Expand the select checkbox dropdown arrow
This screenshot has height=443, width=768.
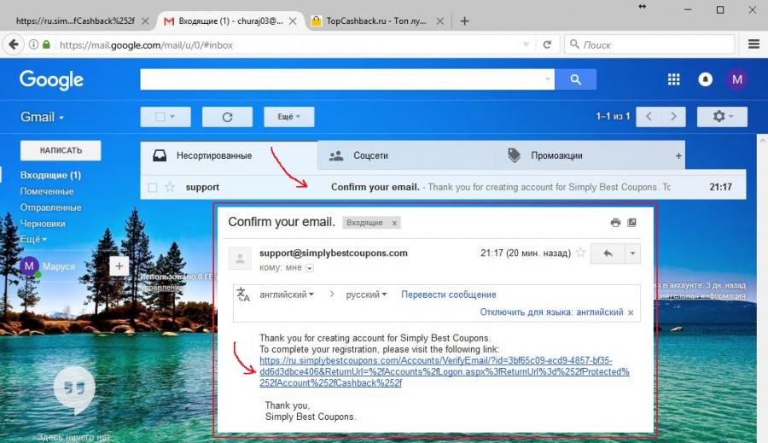click(x=172, y=117)
